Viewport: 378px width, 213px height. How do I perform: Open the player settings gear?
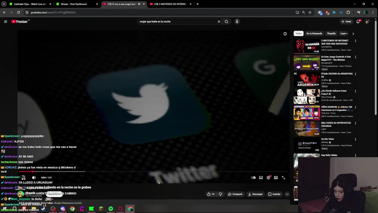pos(268,177)
